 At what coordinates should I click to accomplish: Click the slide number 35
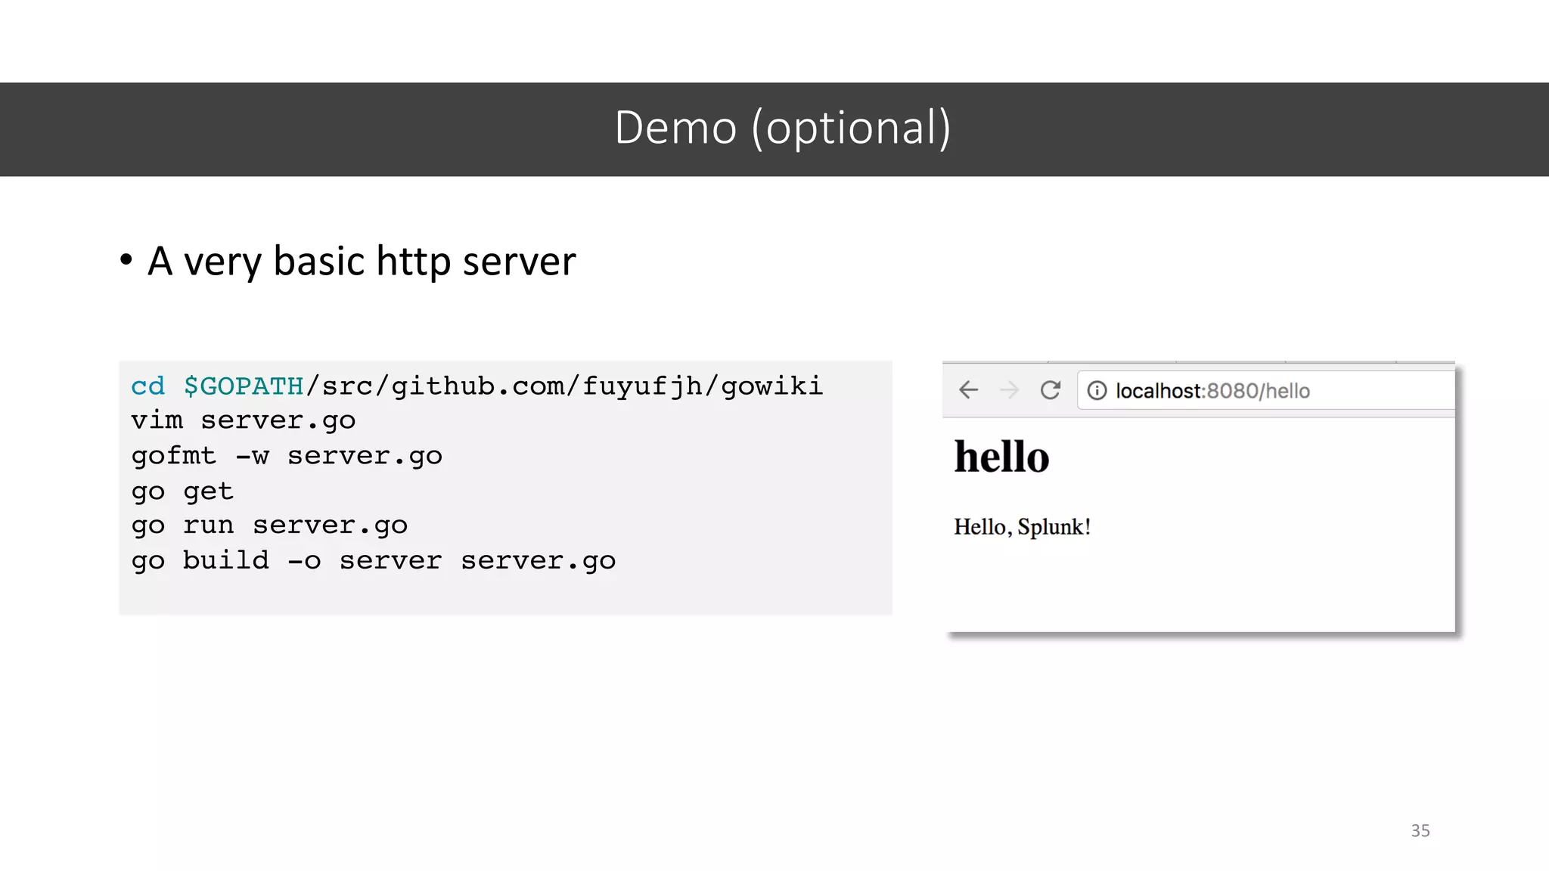pyautogui.click(x=1420, y=831)
